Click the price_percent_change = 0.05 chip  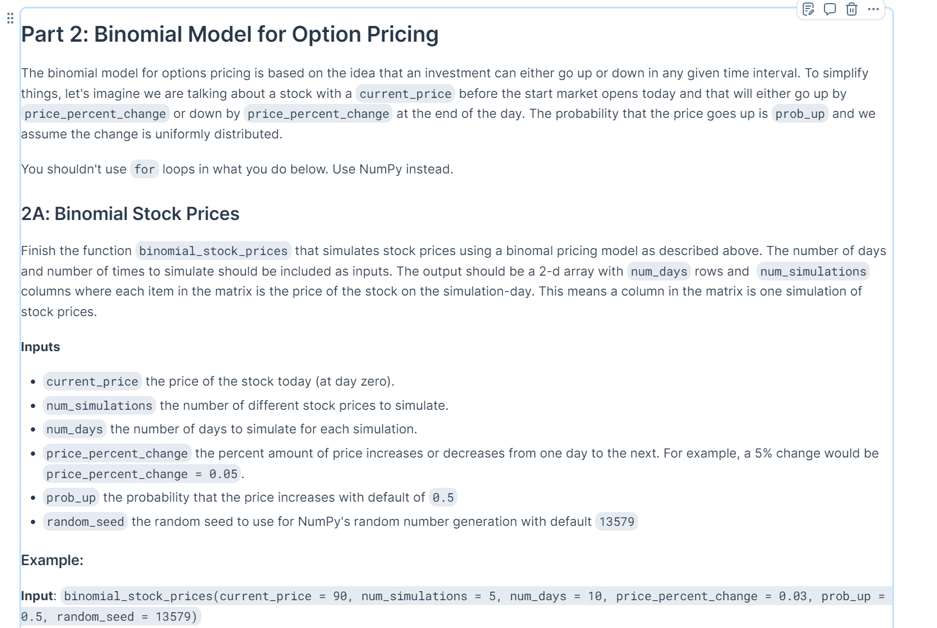(x=140, y=474)
